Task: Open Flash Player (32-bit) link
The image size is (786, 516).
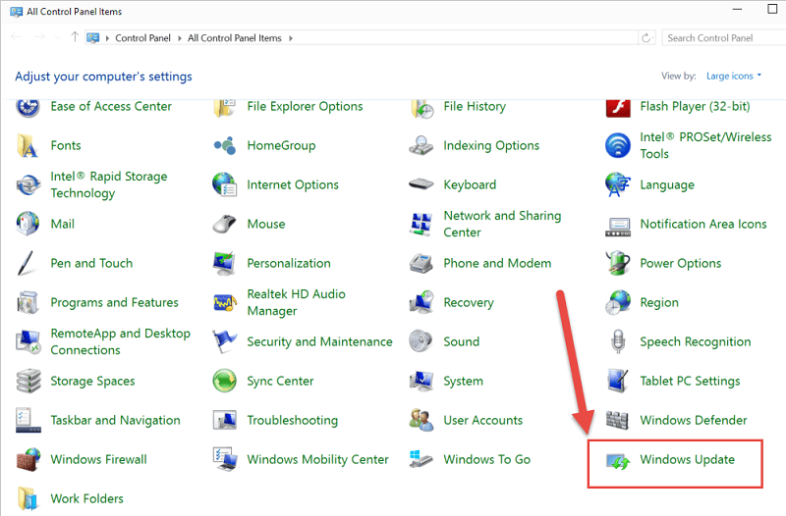Action: point(695,106)
